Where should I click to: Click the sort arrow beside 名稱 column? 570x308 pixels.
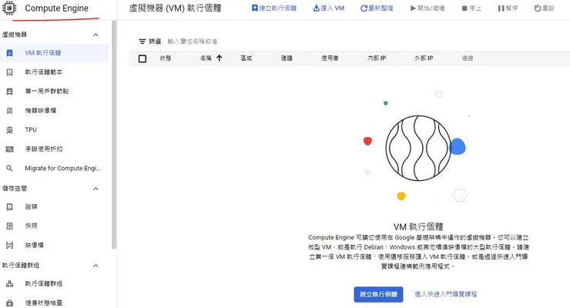(x=220, y=58)
